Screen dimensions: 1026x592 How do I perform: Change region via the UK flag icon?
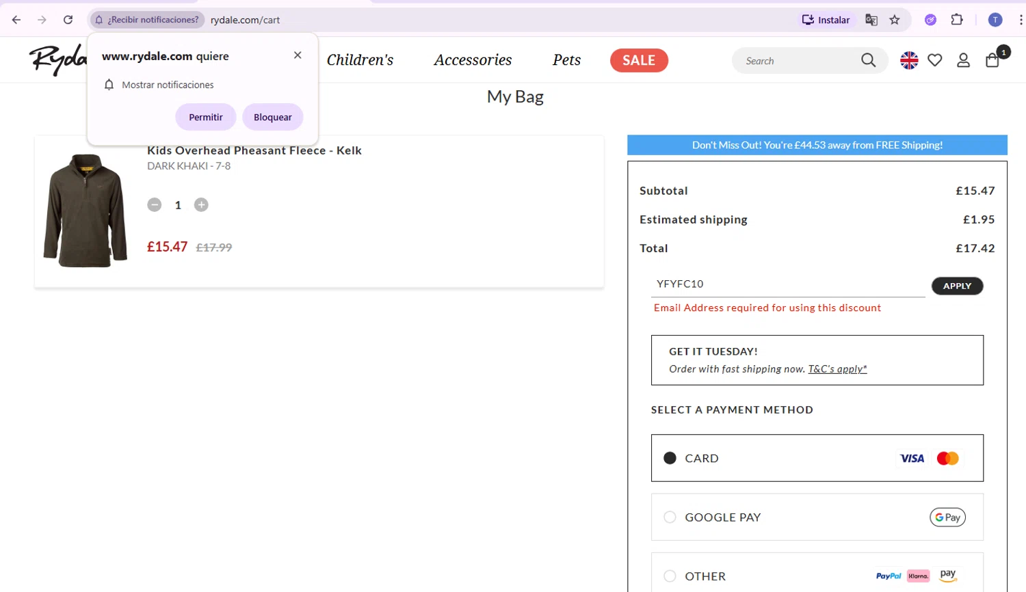[x=909, y=60]
